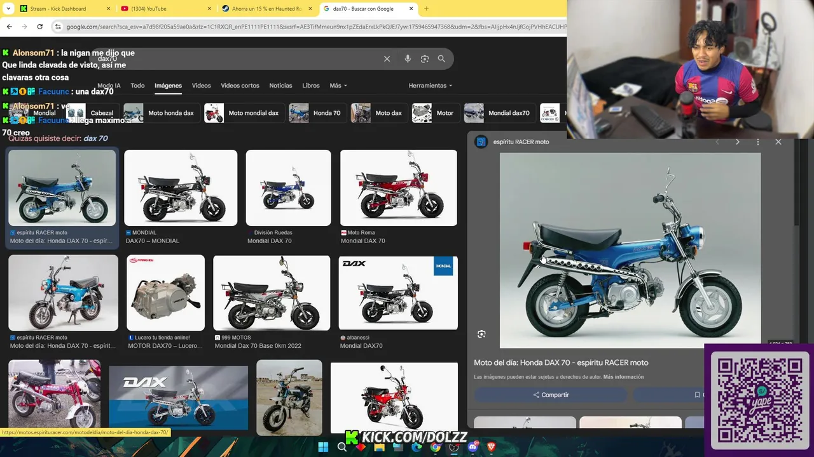Go to previous image in preview
Screen dimensions: 814x457
(717, 142)
